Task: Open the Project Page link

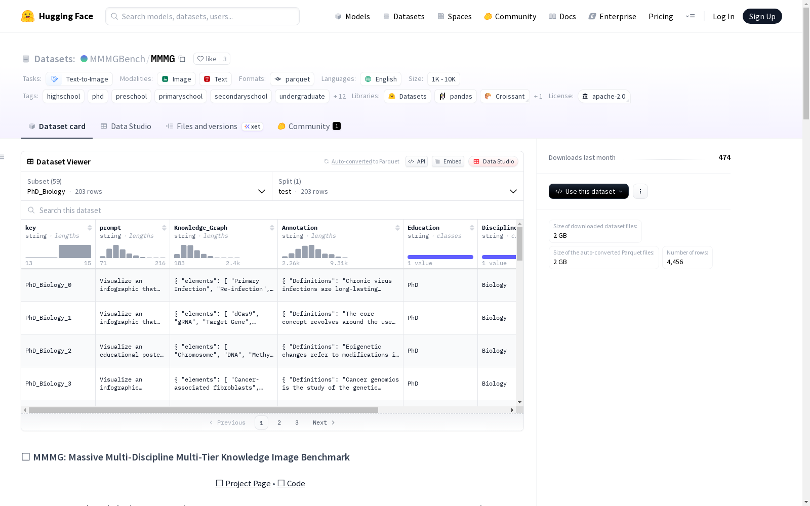Action: [243, 483]
